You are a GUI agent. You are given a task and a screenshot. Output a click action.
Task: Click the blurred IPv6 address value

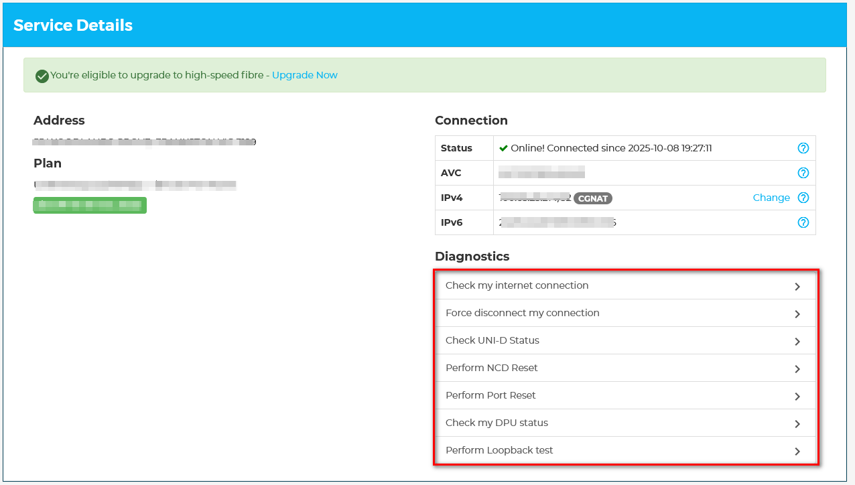coord(557,222)
